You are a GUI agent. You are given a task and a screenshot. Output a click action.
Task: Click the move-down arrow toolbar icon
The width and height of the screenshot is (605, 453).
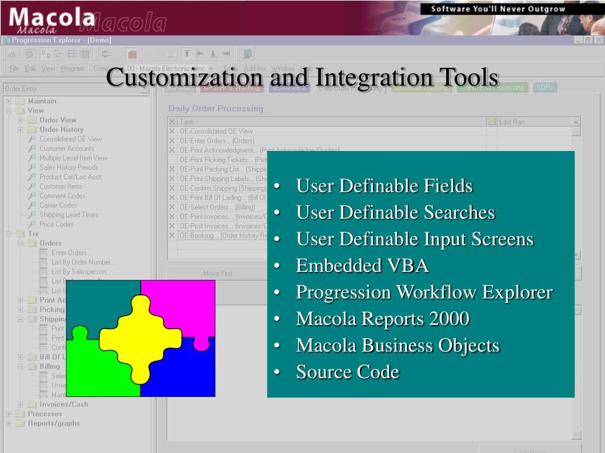pos(213,54)
